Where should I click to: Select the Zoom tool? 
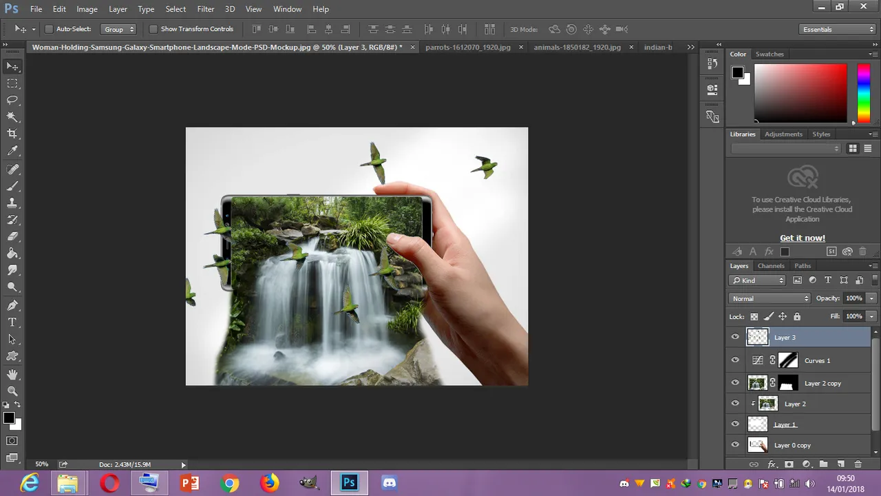point(12,391)
